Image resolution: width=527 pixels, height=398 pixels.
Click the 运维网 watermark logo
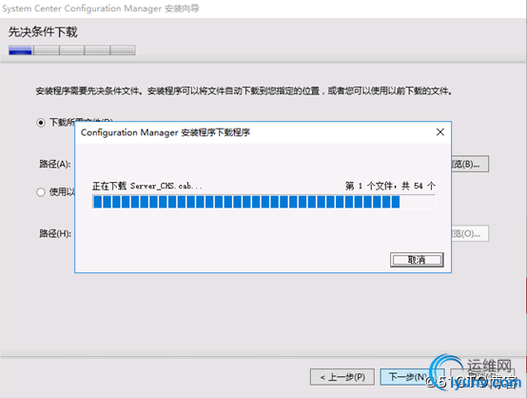[x=475, y=372]
